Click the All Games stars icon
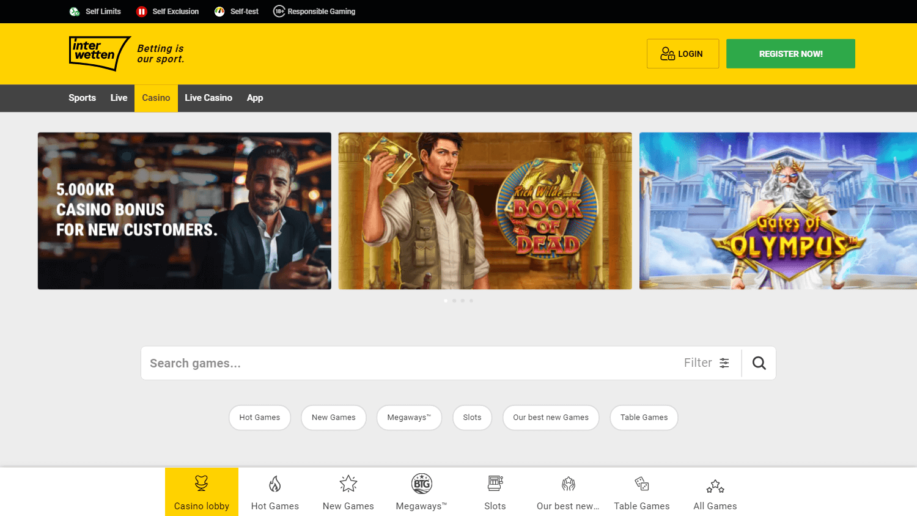 click(x=715, y=486)
